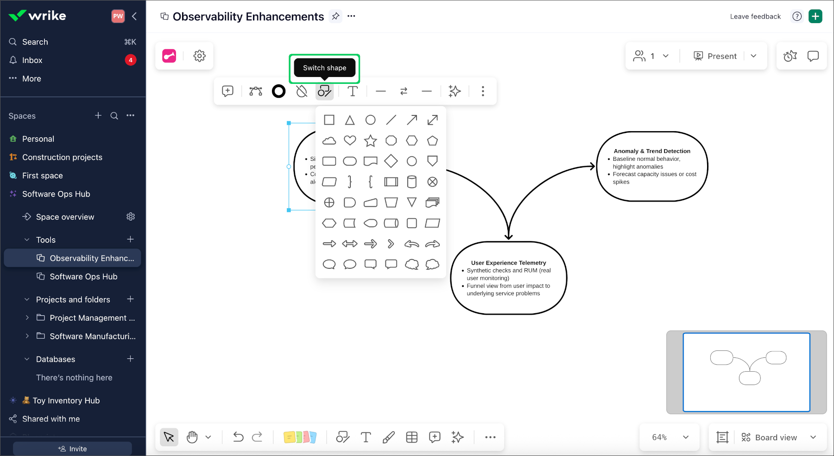Select the pen drawing tool

click(389, 437)
